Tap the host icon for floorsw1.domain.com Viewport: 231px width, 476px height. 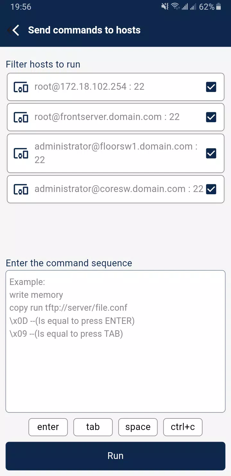point(21,153)
